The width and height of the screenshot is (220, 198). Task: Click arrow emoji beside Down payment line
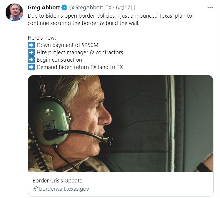click(x=31, y=45)
